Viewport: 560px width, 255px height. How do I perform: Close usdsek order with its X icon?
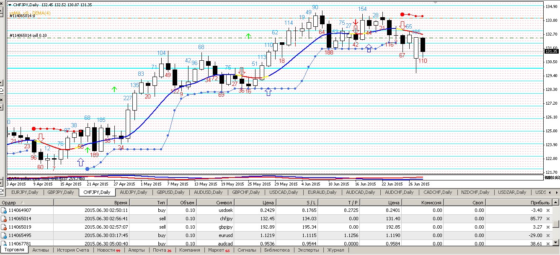tap(548, 210)
